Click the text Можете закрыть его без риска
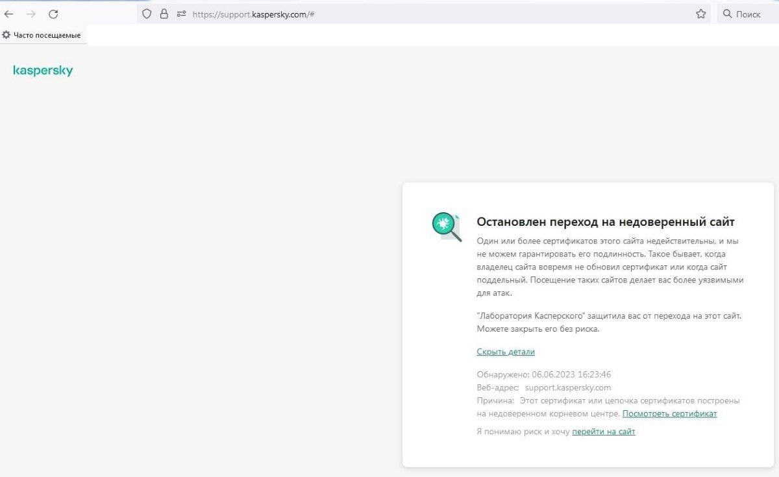The width and height of the screenshot is (779, 477). (x=538, y=328)
